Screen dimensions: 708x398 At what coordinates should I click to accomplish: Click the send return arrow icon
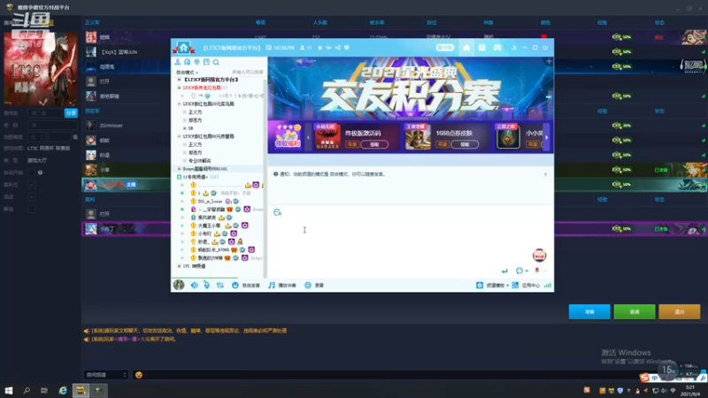(504, 271)
